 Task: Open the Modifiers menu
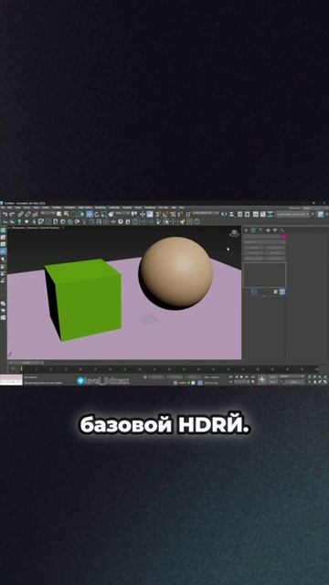pos(57,207)
